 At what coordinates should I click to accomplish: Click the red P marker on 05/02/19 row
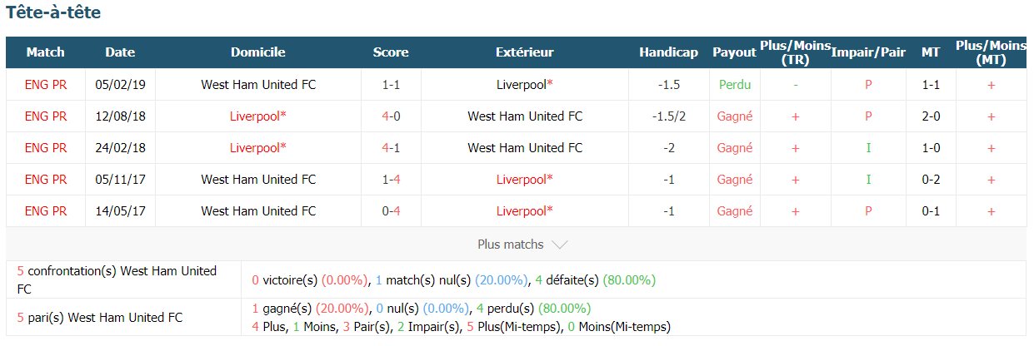click(868, 85)
